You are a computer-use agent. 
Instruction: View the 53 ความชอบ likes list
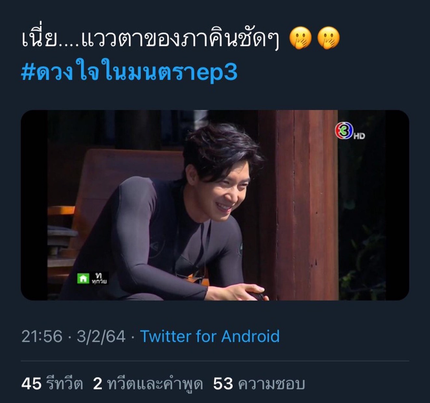click(259, 383)
